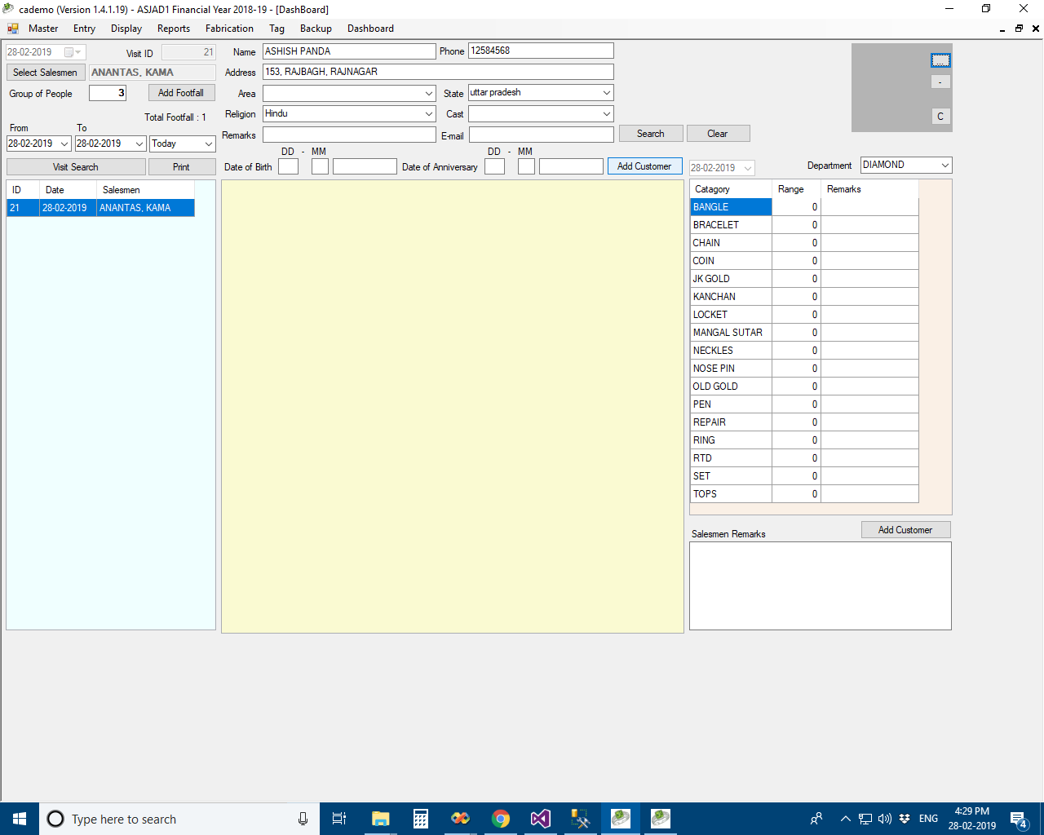Select the BANGLE category row
Screen dimensions: 1044x835
730,207
